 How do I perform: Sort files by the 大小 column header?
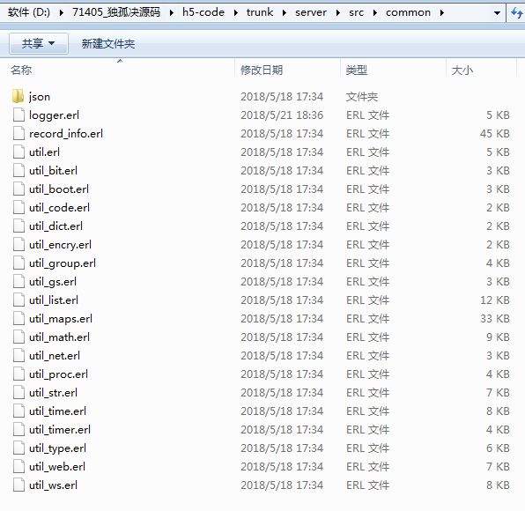coord(462,70)
